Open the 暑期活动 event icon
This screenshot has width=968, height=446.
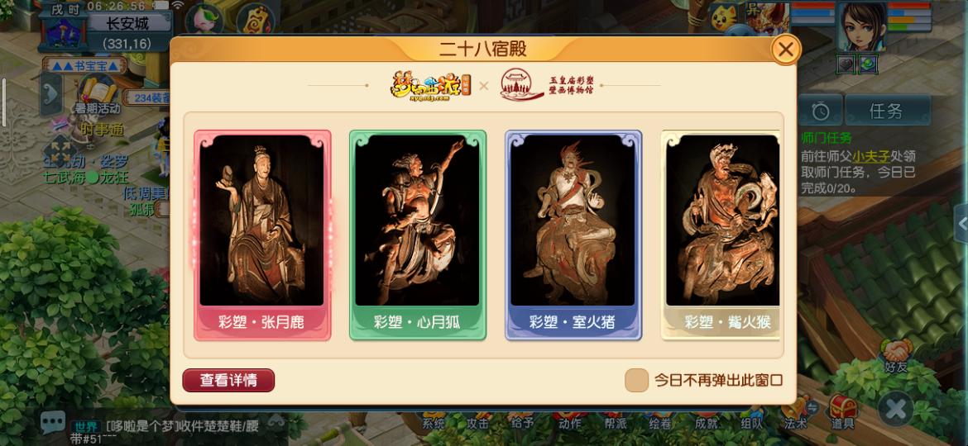coord(98,94)
